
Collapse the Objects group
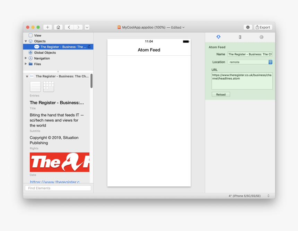26,41
